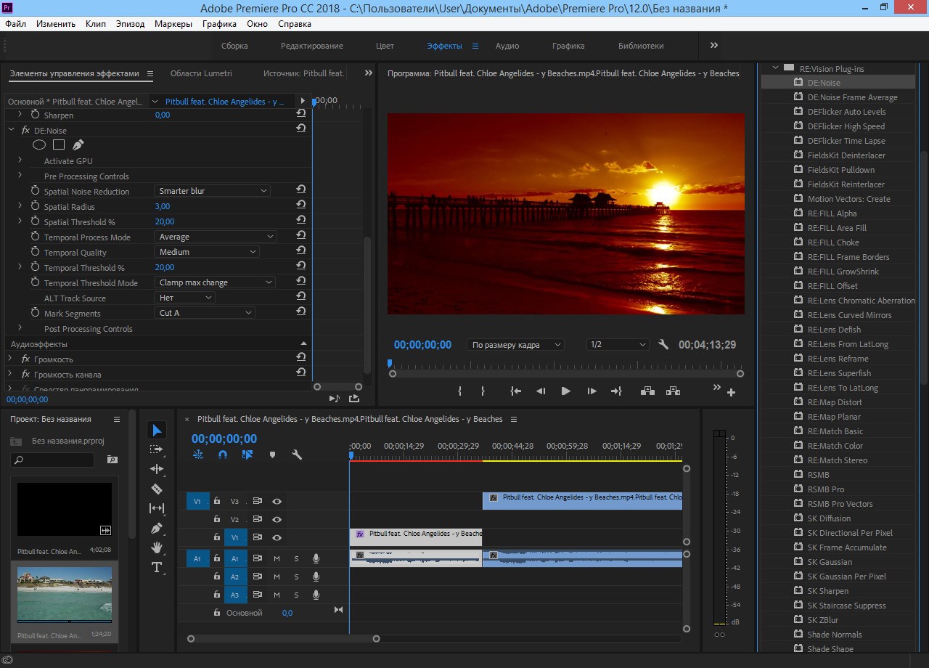Open ALT Track Source dropdown
Image resolution: width=929 pixels, height=668 pixels.
tap(185, 298)
